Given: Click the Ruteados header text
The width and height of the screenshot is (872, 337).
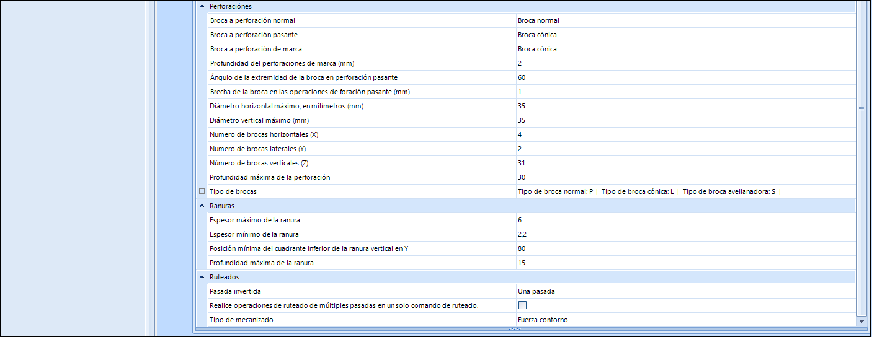Looking at the screenshot, I should pyautogui.click(x=225, y=277).
